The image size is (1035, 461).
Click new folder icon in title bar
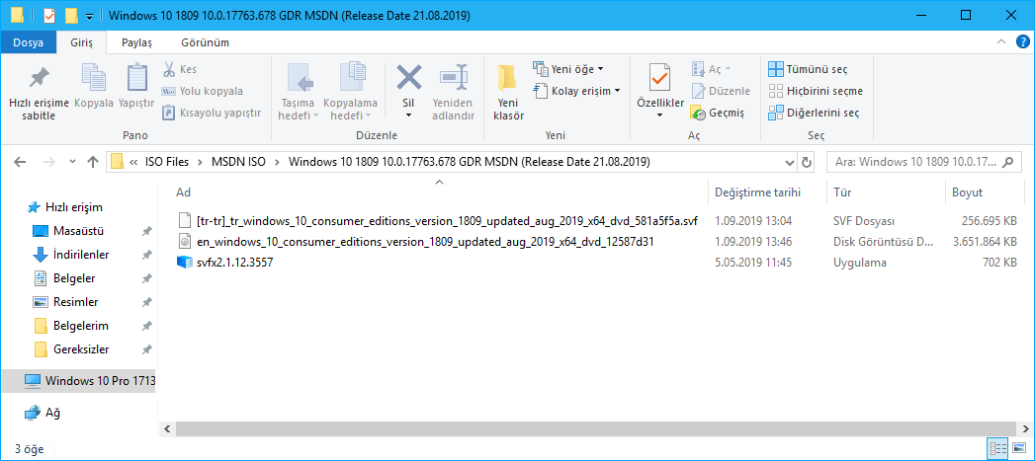click(x=71, y=15)
